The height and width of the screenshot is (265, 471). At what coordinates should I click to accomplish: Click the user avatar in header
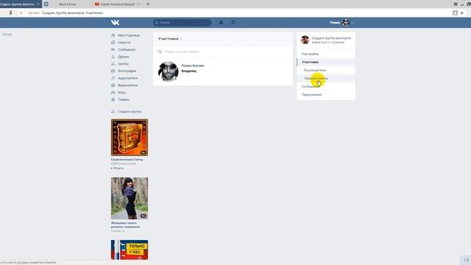[346, 23]
